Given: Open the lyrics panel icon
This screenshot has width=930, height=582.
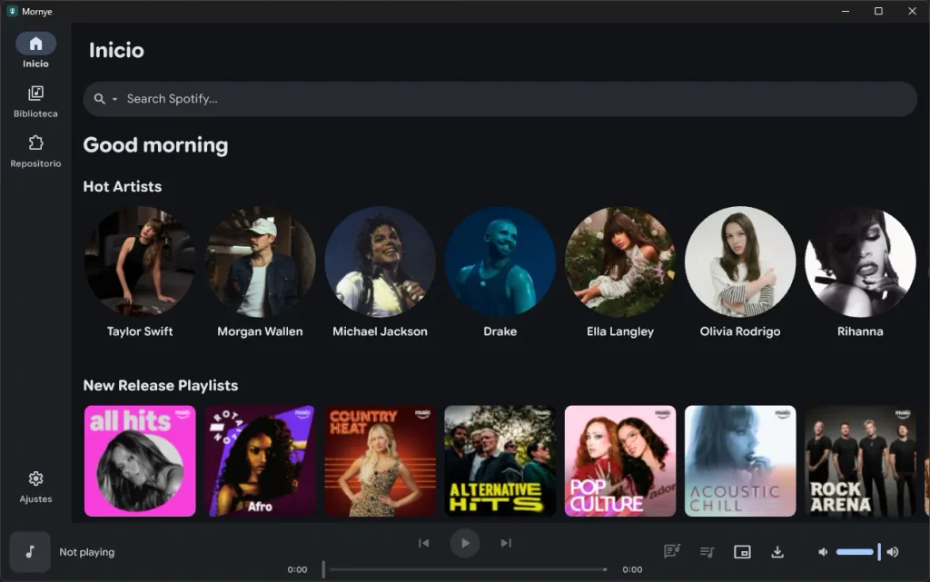Looking at the screenshot, I should click(672, 552).
